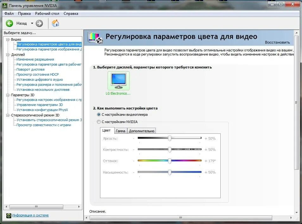Click the system information icon

[x=9, y=215]
